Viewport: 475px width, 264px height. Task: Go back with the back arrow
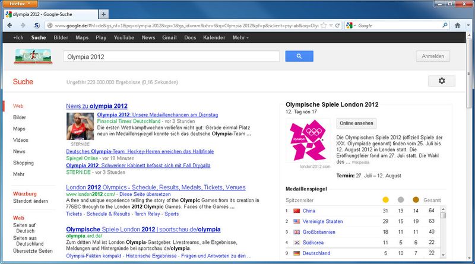(9, 26)
